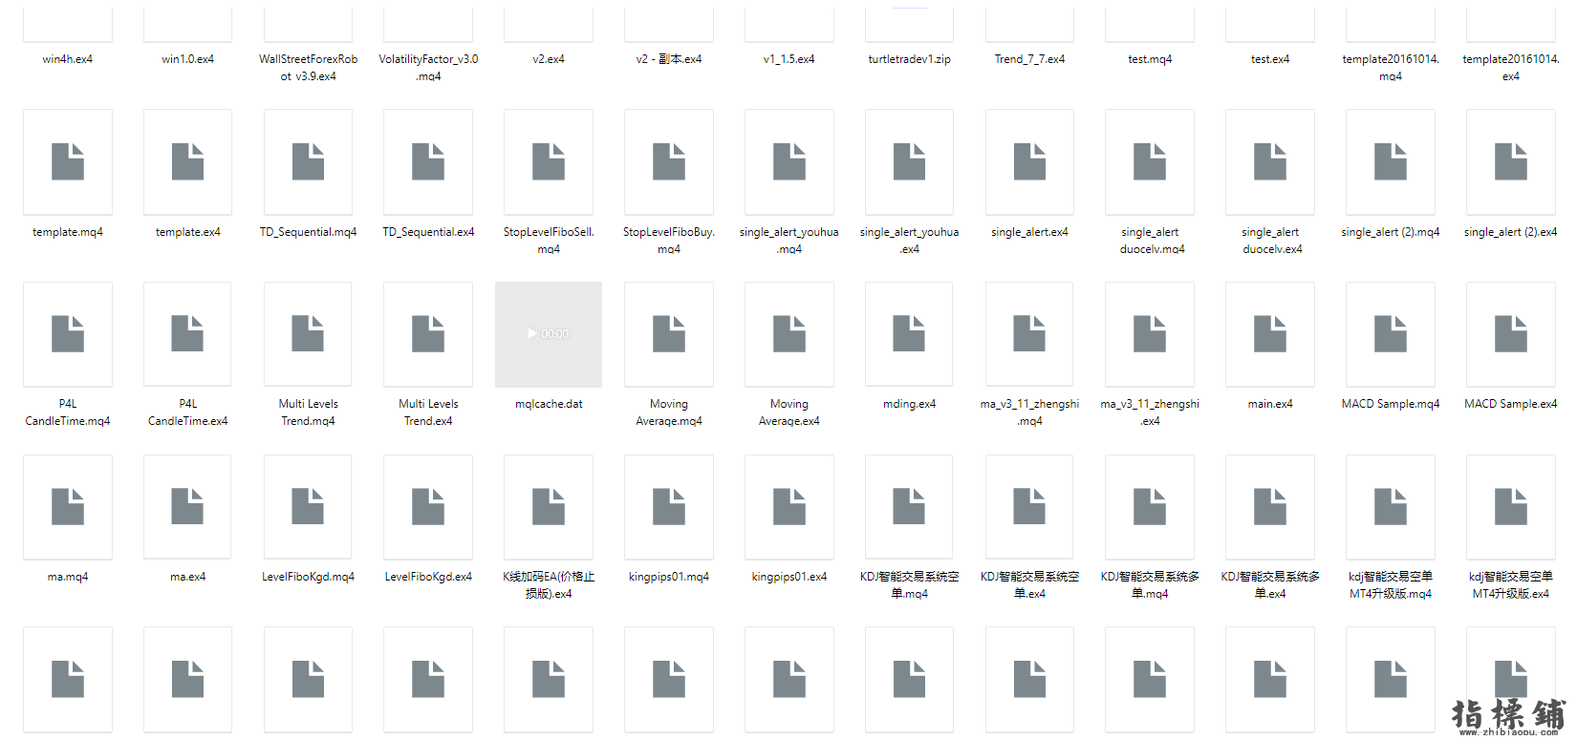Open the mding.ex4 file icon
The height and width of the screenshot is (740, 1577).
909,334
